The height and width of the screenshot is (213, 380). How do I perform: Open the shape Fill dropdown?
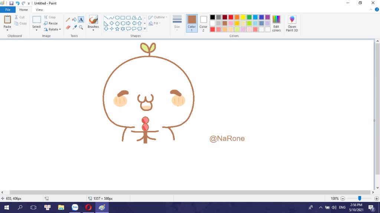155,23
